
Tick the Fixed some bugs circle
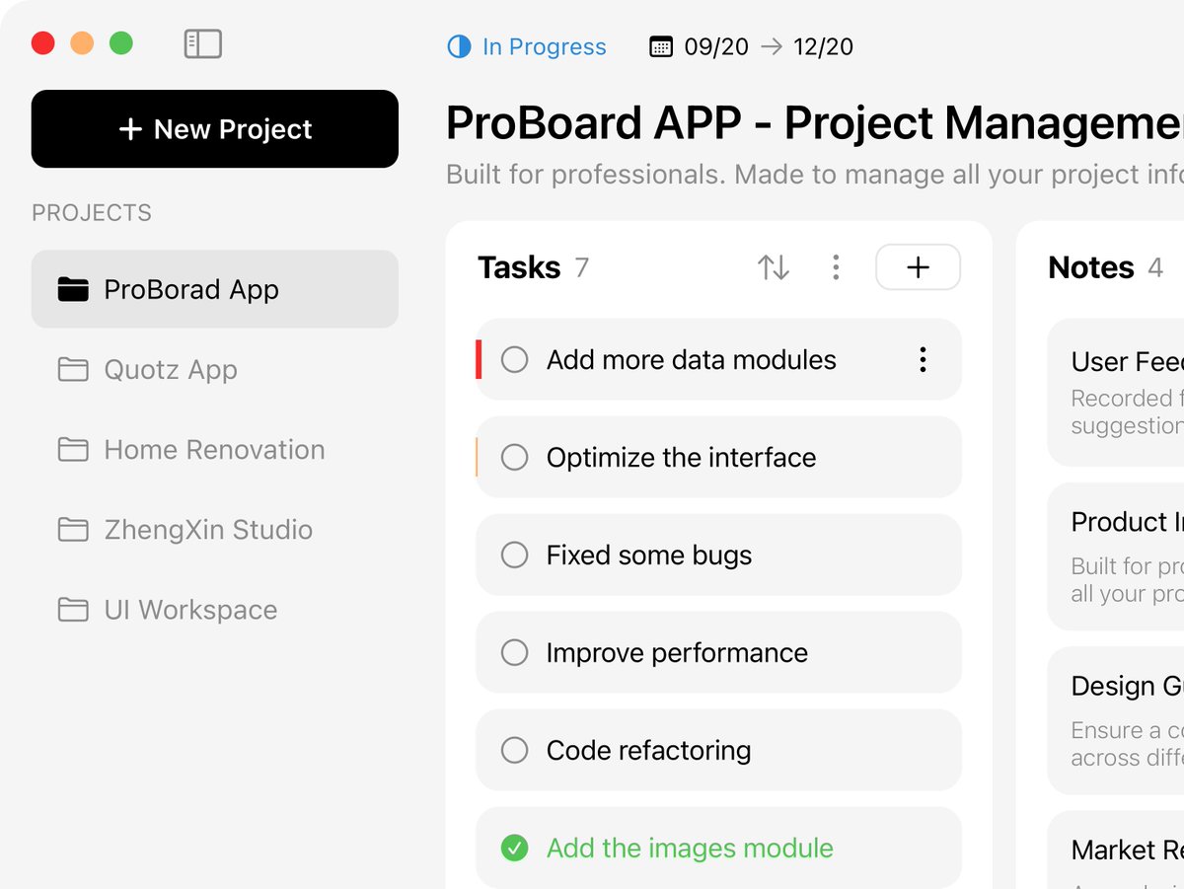(515, 556)
